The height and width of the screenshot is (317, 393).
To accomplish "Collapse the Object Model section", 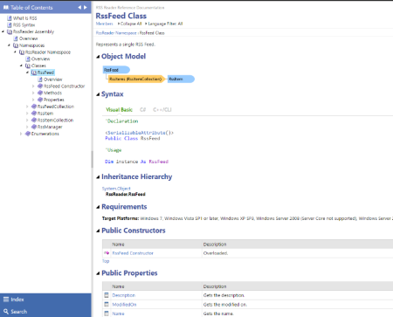I will click(98, 57).
